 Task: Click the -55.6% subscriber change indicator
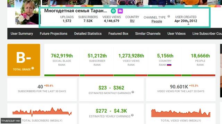pos(49,86)
